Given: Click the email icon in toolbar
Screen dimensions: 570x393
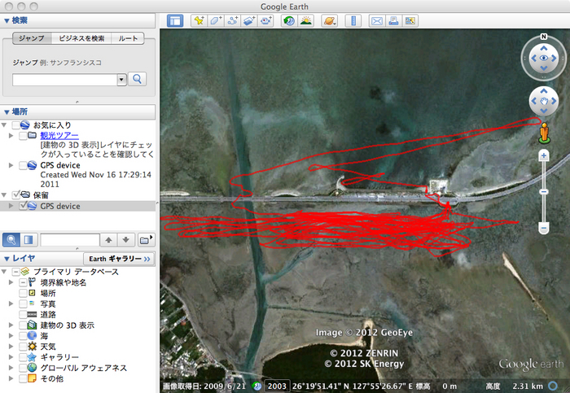Looking at the screenshot, I should click(376, 20).
